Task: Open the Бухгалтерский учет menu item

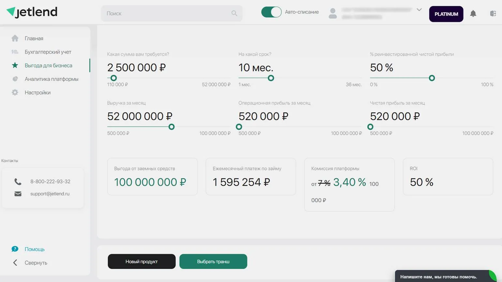Action: (x=48, y=52)
